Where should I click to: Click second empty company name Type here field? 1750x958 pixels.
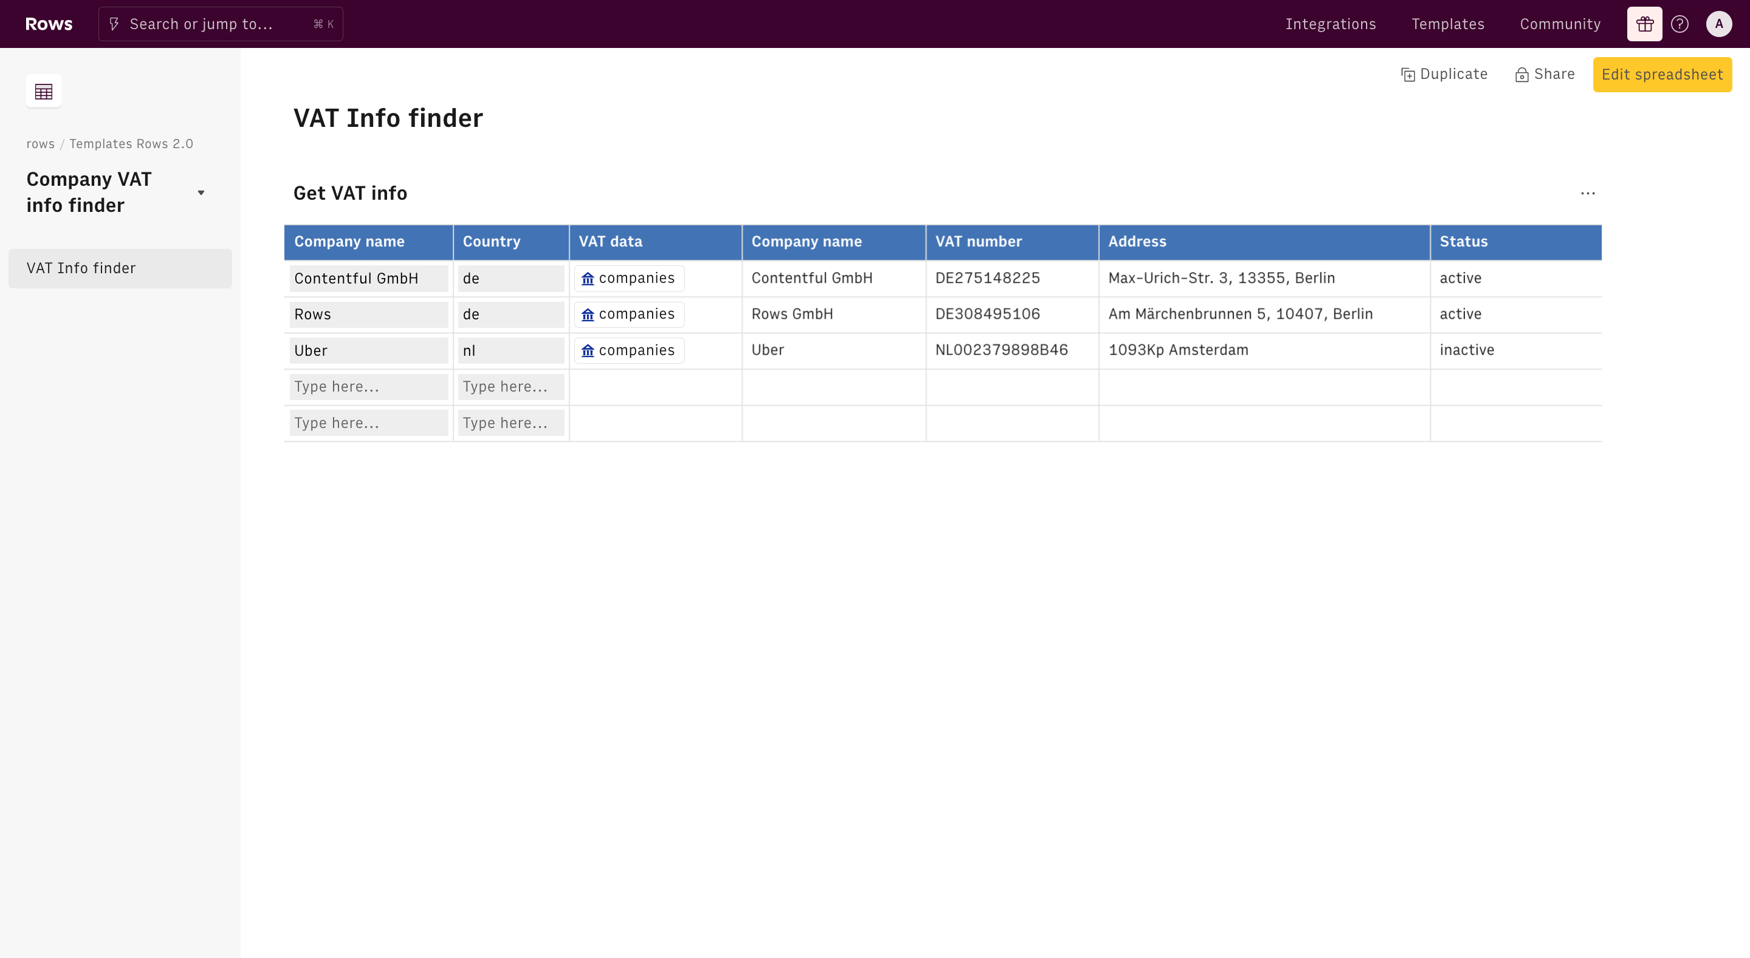click(x=368, y=423)
